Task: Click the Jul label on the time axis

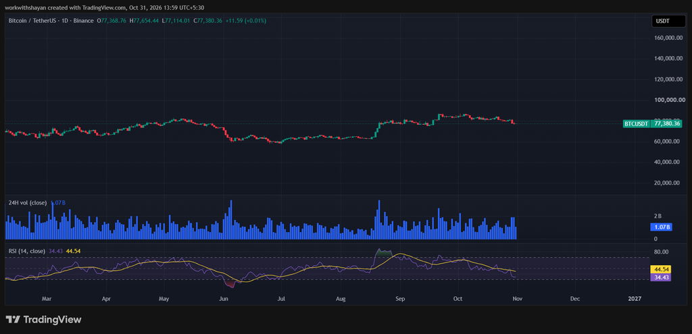Action: (x=281, y=299)
